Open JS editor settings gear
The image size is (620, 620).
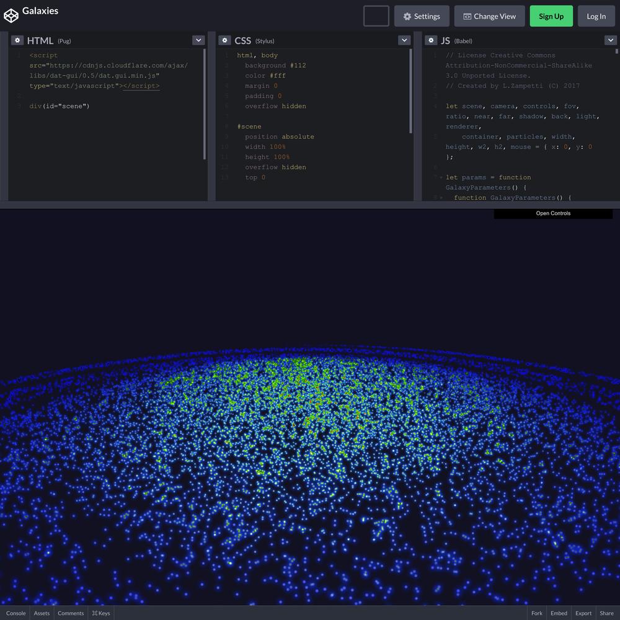point(431,40)
